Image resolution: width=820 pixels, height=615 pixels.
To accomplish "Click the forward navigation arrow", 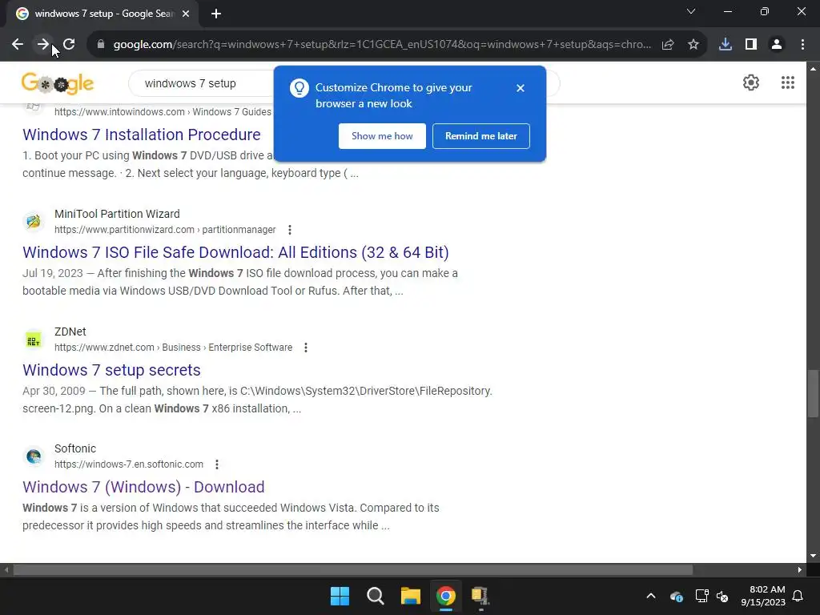I will pyautogui.click(x=43, y=45).
